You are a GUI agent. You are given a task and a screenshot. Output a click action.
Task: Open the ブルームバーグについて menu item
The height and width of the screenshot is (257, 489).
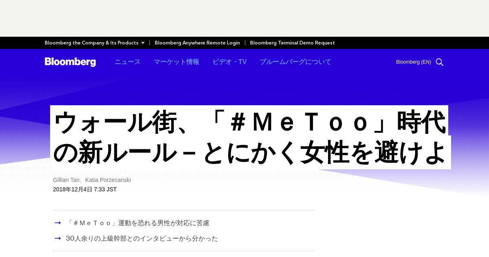click(x=295, y=62)
